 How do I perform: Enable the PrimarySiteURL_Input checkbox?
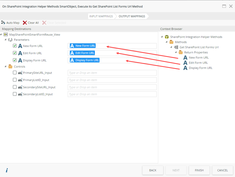point(15,73)
